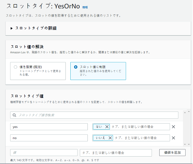
Task: Click synonym field next to いいえ tag
Action: point(141,138)
